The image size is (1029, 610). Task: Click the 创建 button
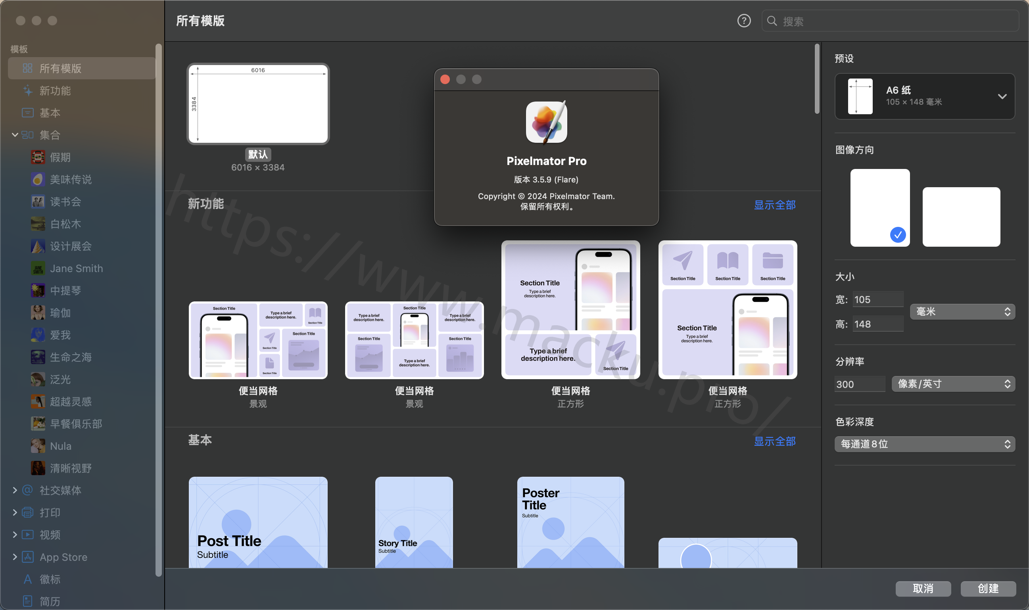(x=988, y=588)
